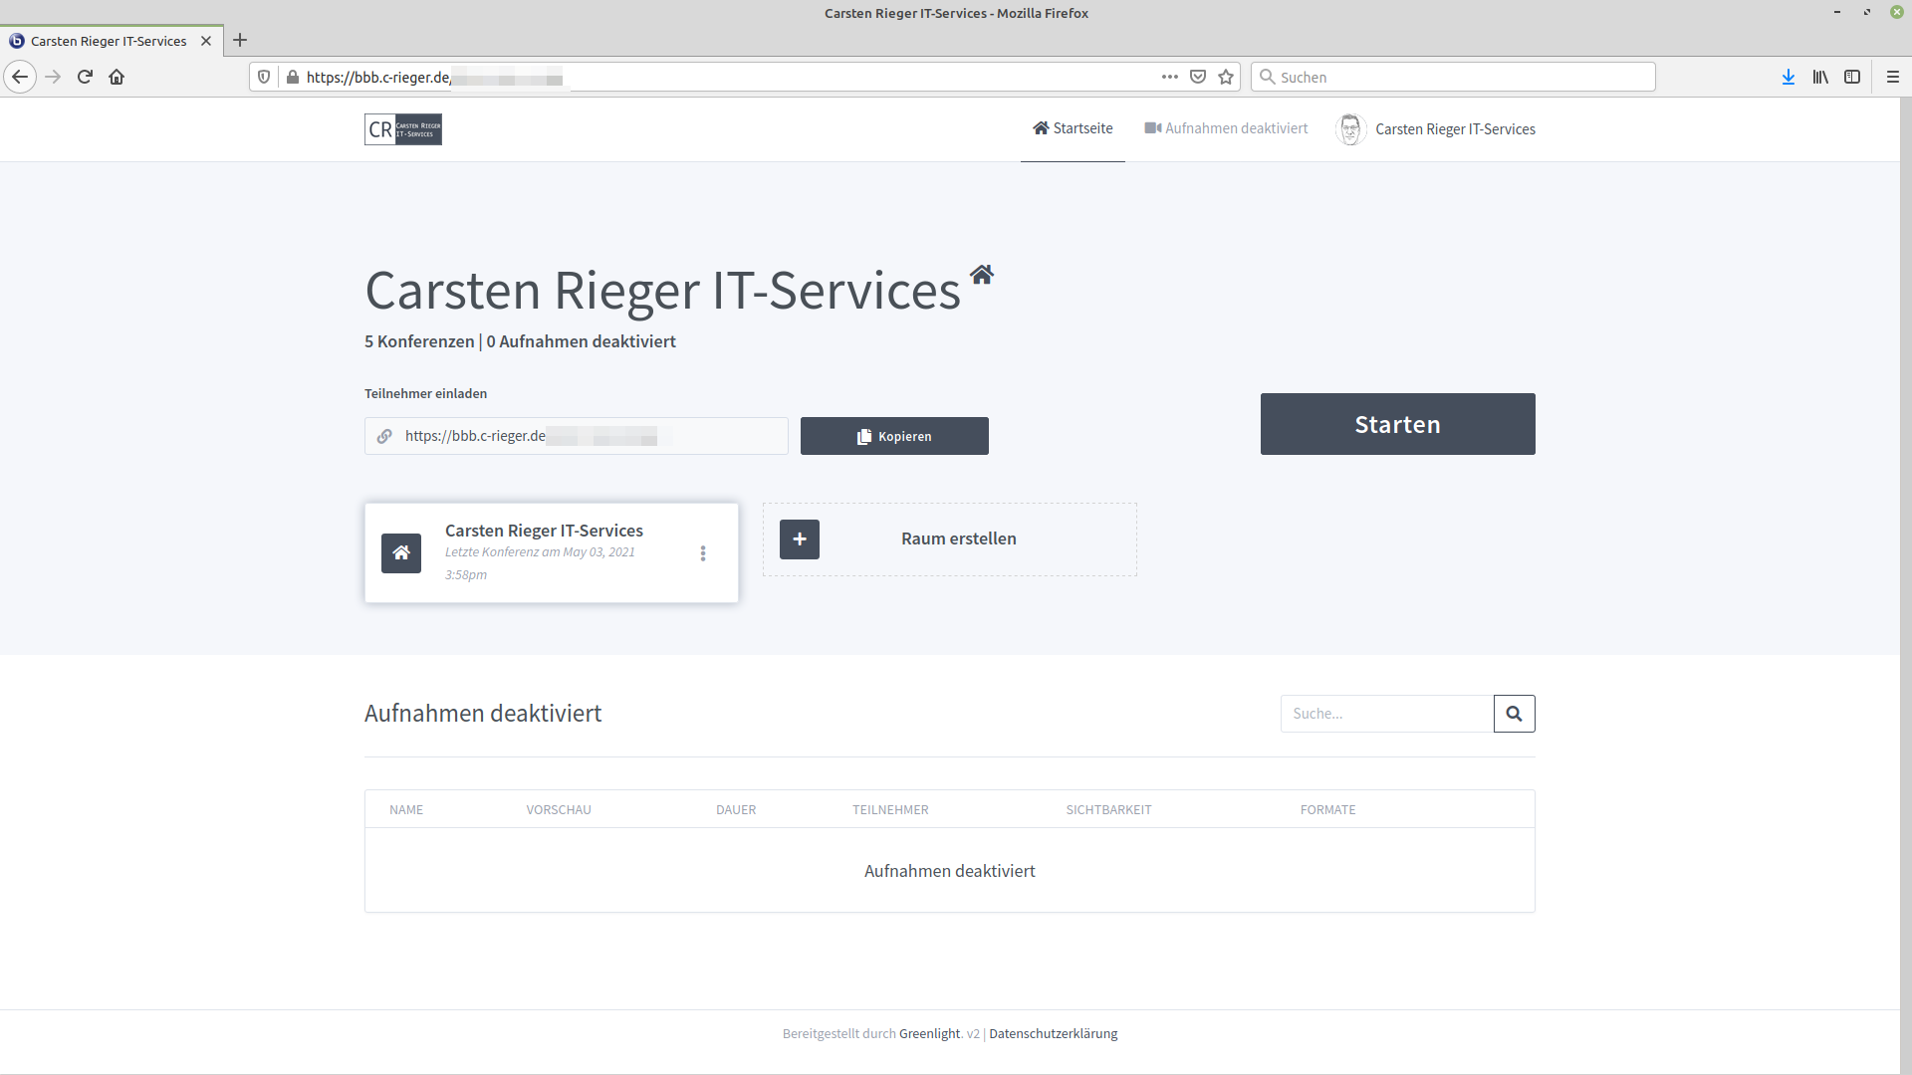Screen dimensions: 1912x1075
Task: Maximize the Firefox window
Action: coord(1867,12)
